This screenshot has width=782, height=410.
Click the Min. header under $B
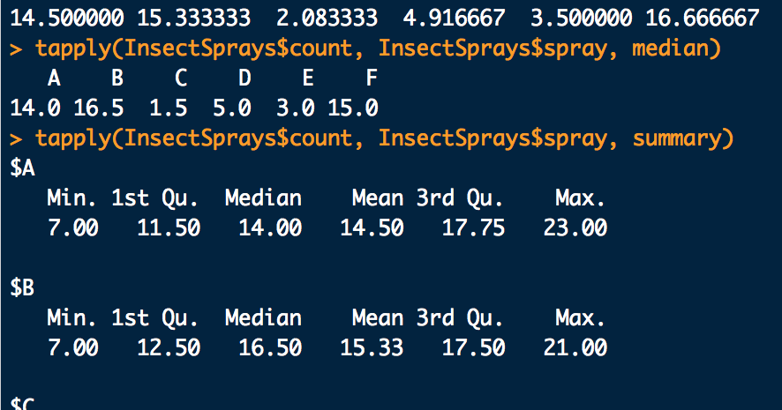click(73, 318)
